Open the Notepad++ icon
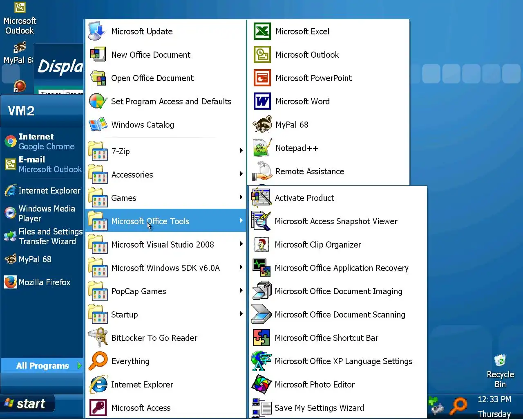Image resolution: width=523 pixels, height=419 pixels. 262,148
